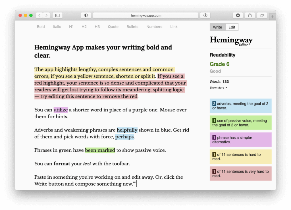Viewport: 291px width, 210px height.
Task: Click the red highlighted sentence
Action: click(110, 86)
